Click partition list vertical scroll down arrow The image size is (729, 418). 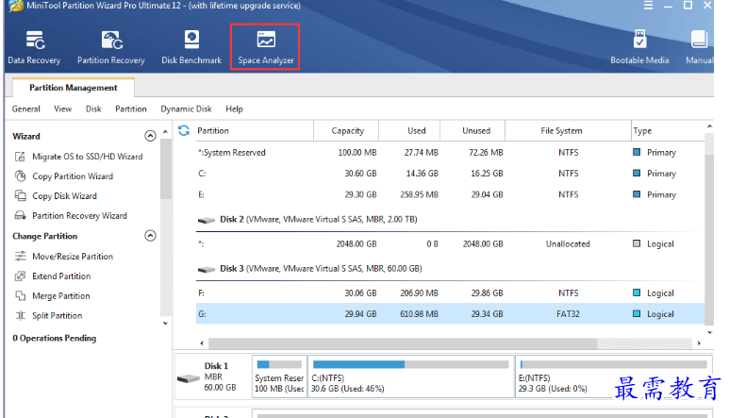click(709, 332)
